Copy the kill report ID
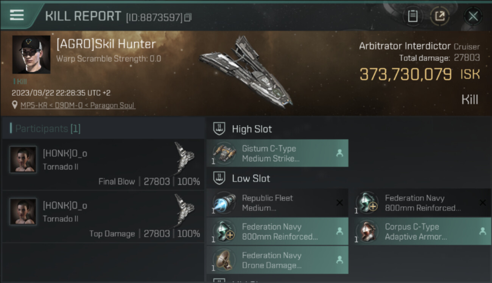 coord(188,17)
